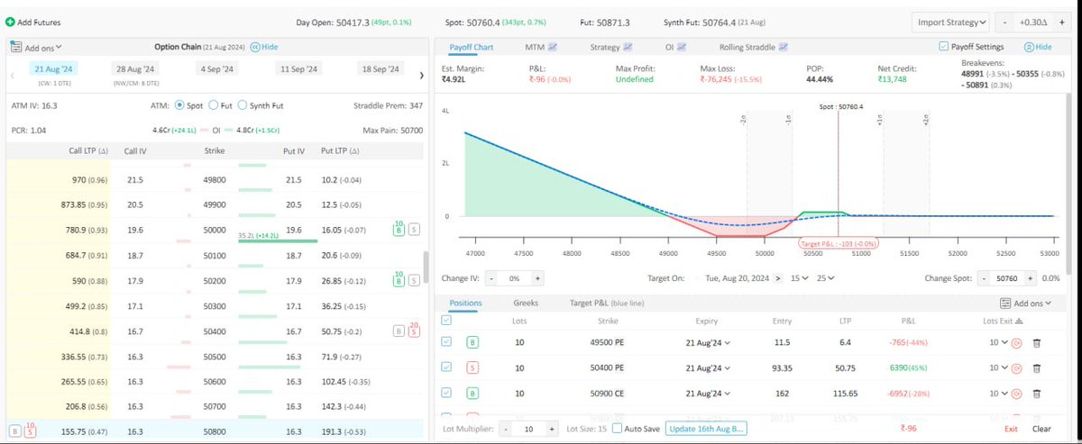
Task: Select Fut as ATM reference
Action: [x=214, y=105]
